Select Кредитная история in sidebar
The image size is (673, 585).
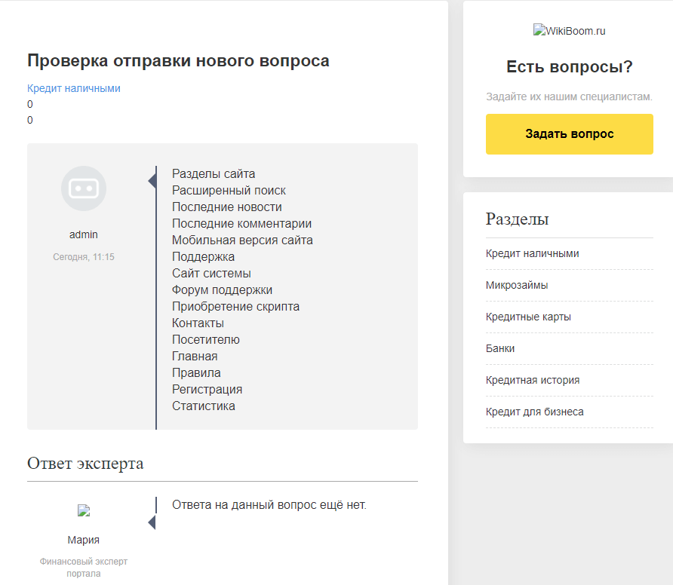click(x=533, y=380)
